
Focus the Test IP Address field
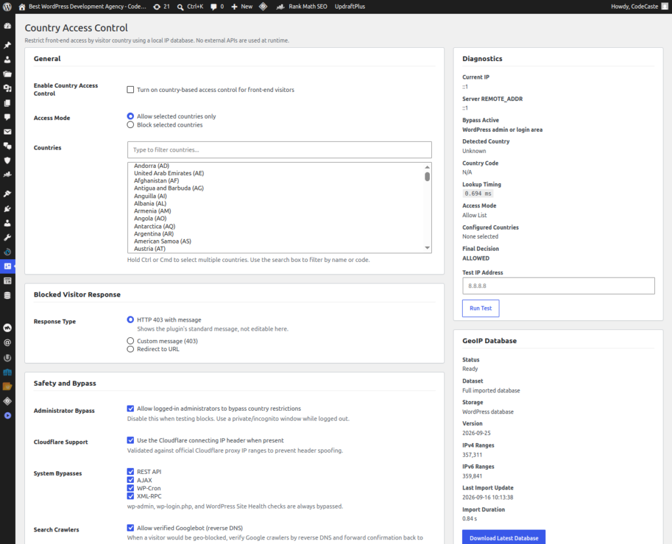click(558, 286)
